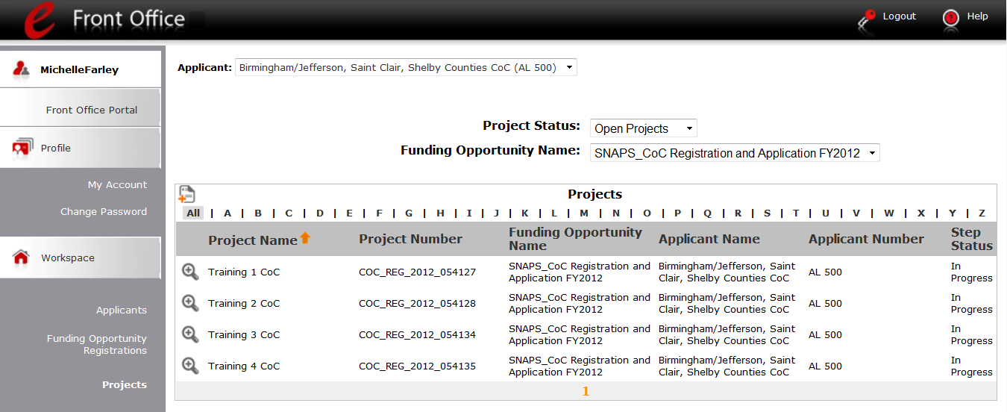Click the Project Name sort arrow
Screen dimensions: 1007x412
[304, 238]
